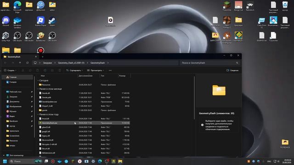Click the file list vertical scrollbar
Viewport: 294px width, 165px height.
(194, 97)
